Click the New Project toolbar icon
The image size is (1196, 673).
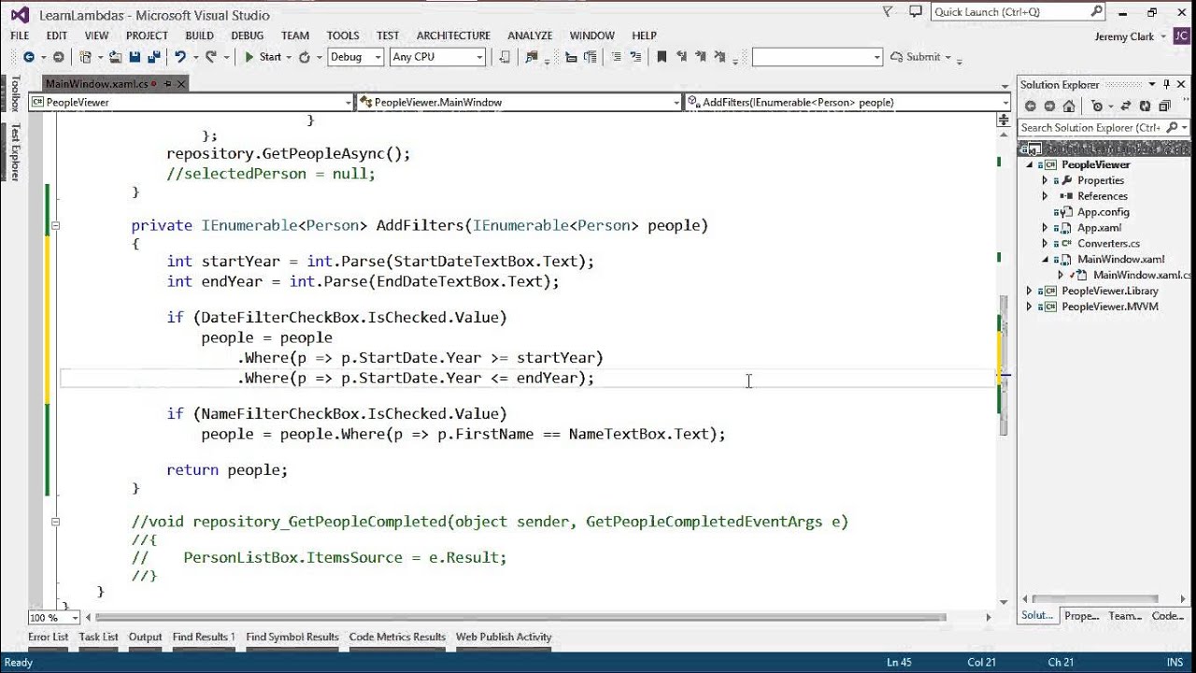coord(85,57)
